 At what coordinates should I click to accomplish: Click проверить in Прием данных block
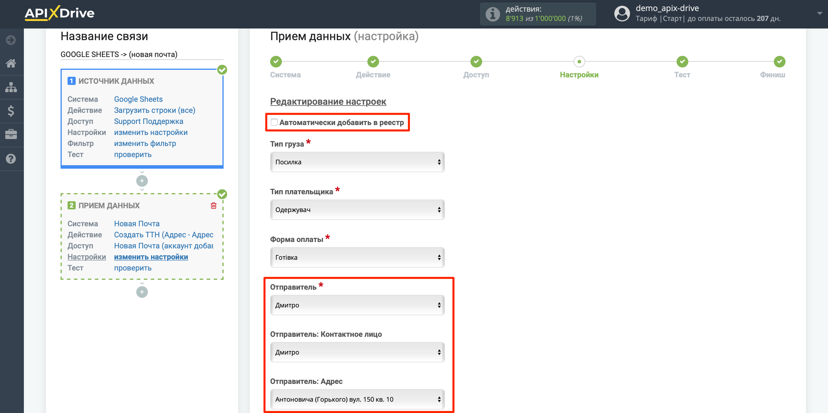(133, 268)
